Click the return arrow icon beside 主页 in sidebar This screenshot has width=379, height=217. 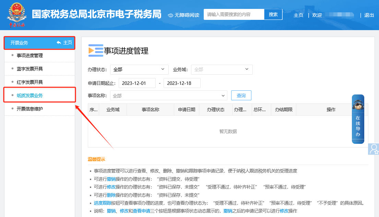click(x=59, y=43)
